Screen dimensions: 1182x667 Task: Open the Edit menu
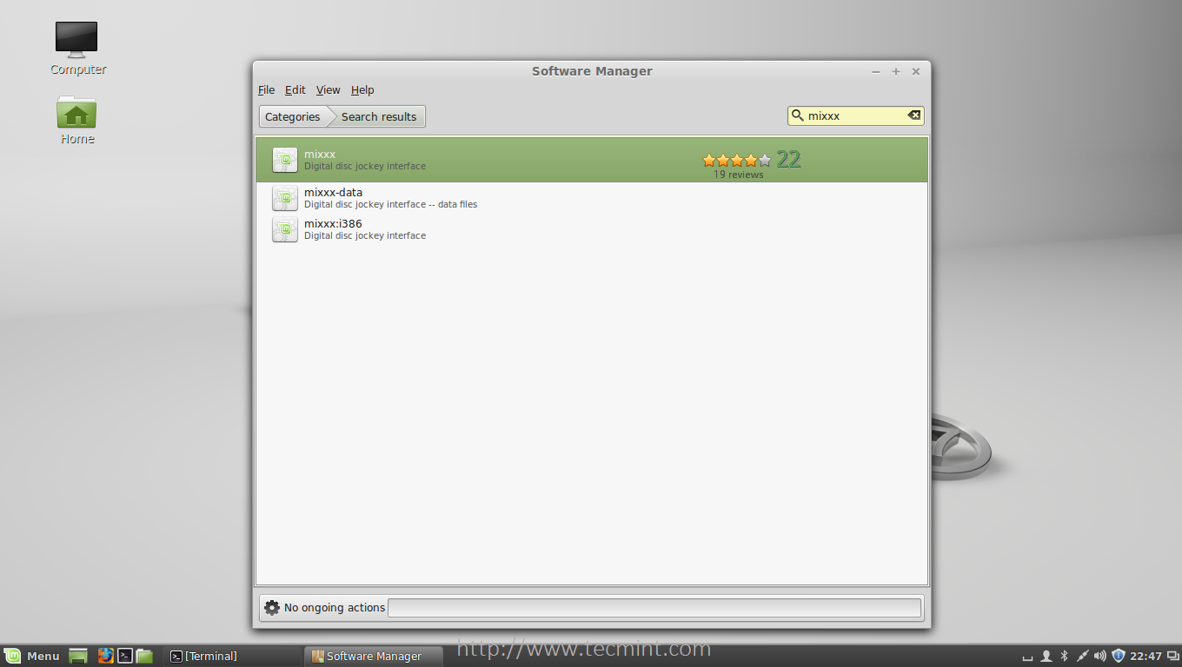click(x=295, y=90)
